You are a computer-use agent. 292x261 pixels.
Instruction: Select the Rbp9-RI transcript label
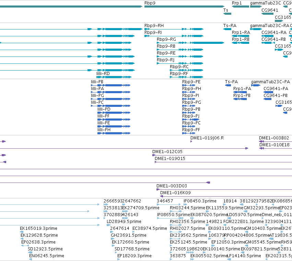click(x=153, y=32)
